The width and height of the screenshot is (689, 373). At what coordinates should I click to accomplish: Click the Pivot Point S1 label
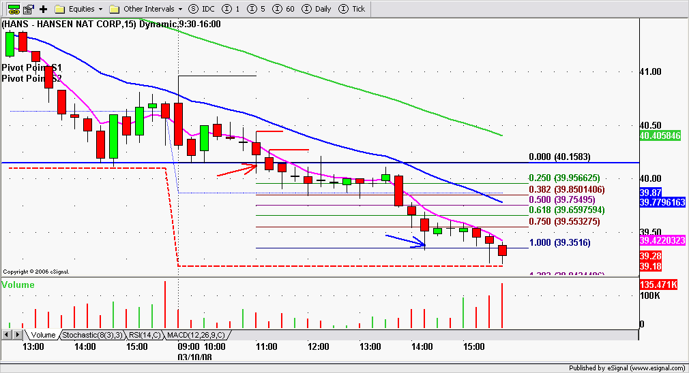[31, 67]
